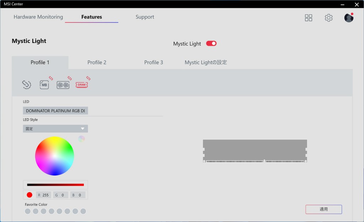This screenshot has width=364, height=222.
Task: Click the red brightness slider bar
Action: (x=55, y=185)
